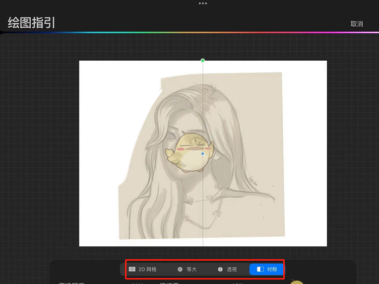
Task: Click the 绘图指引 title text
Action: click(31, 23)
